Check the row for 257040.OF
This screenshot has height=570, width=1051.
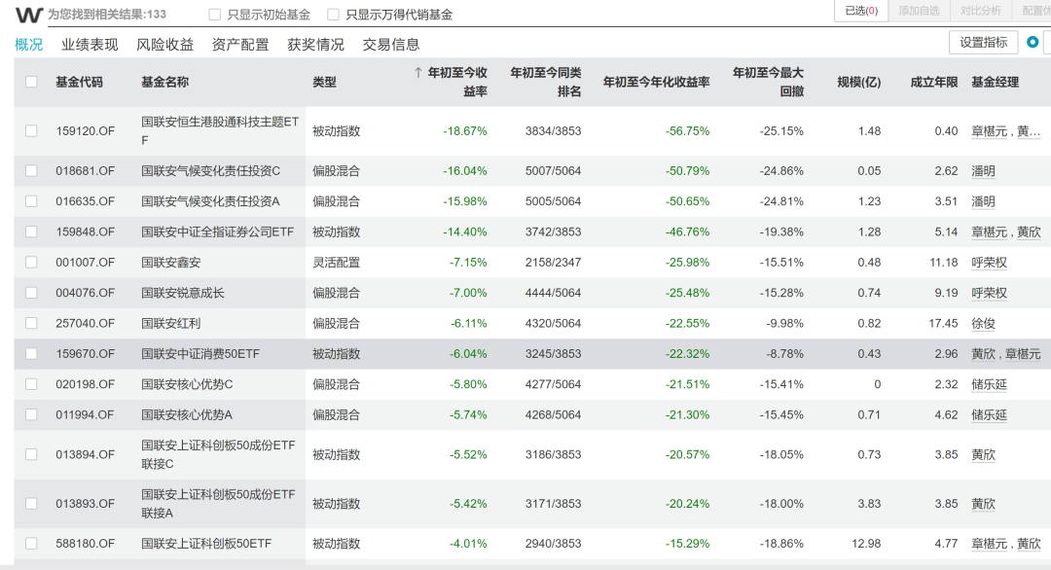coord(31,323)
